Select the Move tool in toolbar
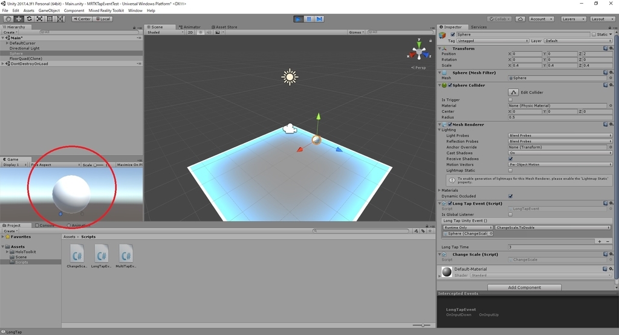The width and height of the screenshot is (619, 335). [x=19, y=19]
